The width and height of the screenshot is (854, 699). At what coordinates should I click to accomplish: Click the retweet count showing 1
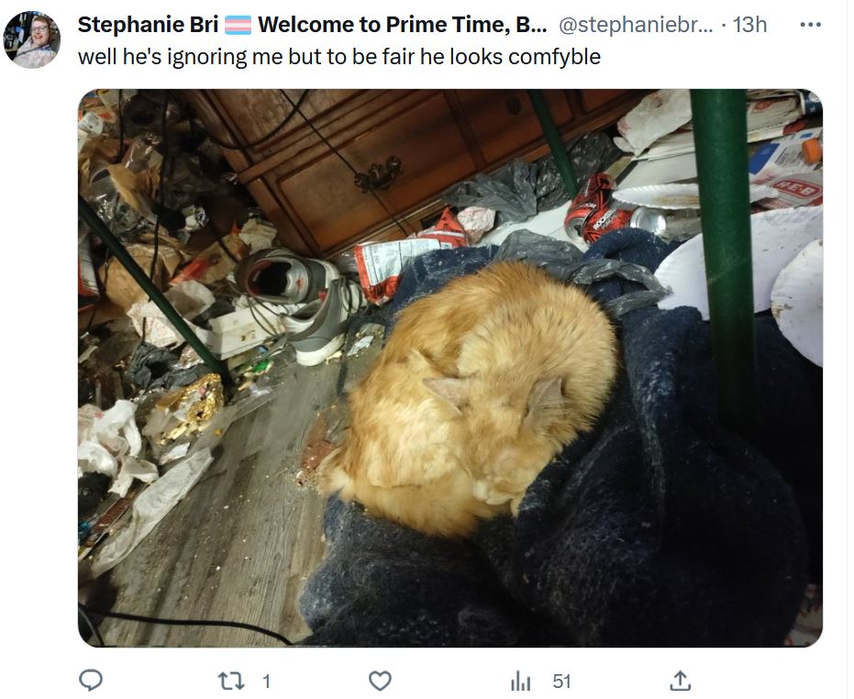(x=266, y=681)
